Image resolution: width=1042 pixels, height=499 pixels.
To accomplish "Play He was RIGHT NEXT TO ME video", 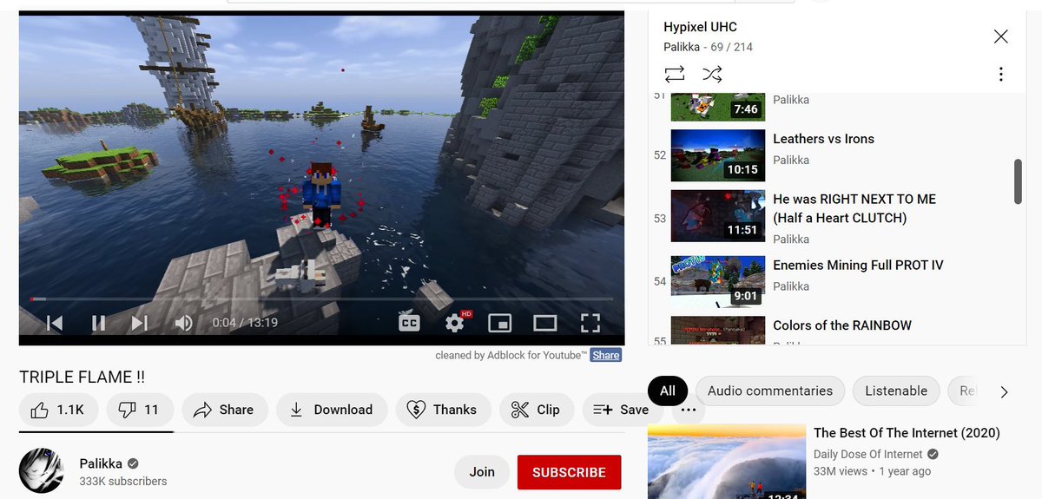I will pyautogui.click(x=854, y=208).
